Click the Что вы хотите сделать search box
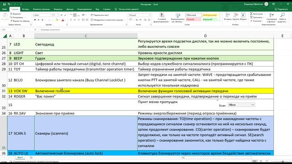Viewport: 292px width, 164px height. 127,9
